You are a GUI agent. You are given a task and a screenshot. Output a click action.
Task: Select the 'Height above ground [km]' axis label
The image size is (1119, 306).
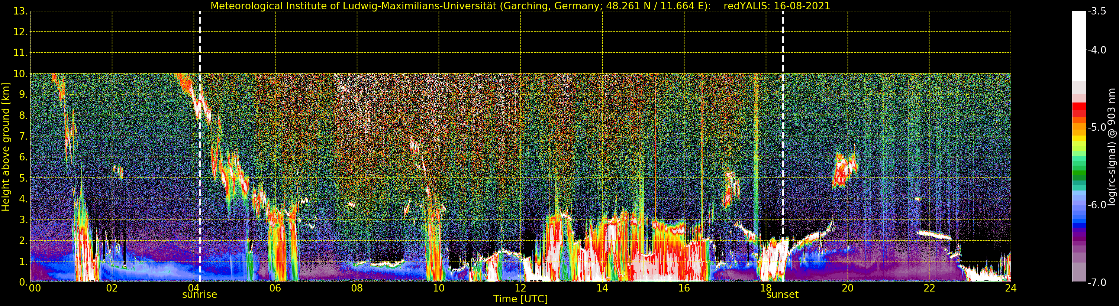6,147
